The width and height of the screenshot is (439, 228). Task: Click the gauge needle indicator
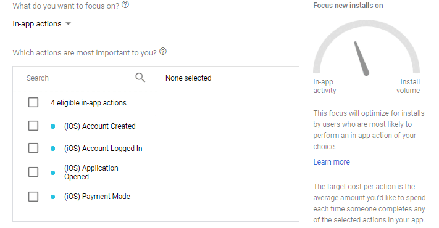[361, 59]
